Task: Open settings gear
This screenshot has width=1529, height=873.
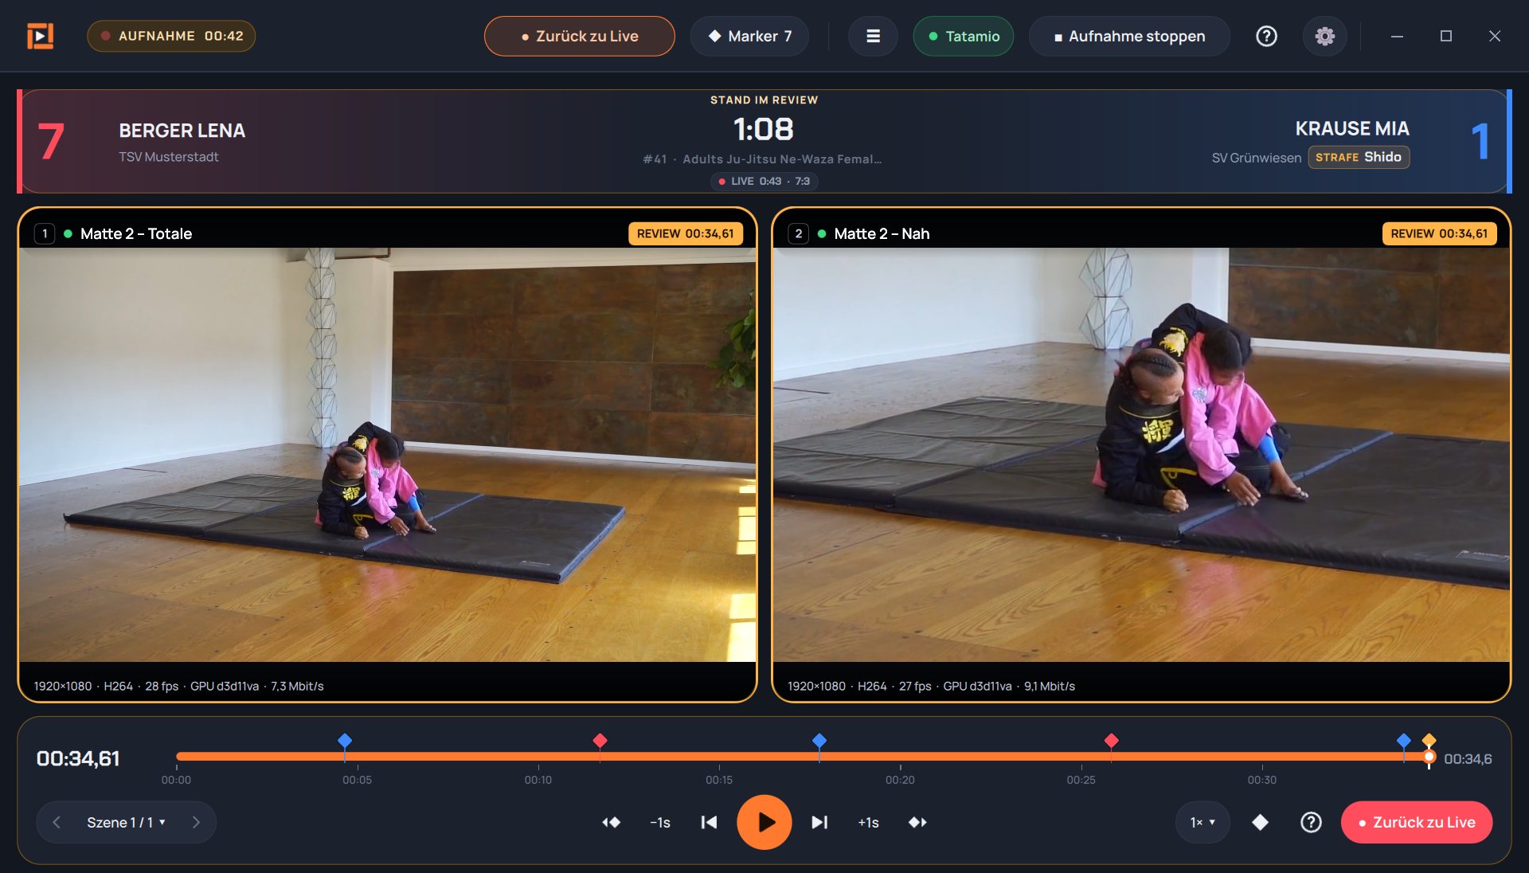Action: [x=1324, y=36]
